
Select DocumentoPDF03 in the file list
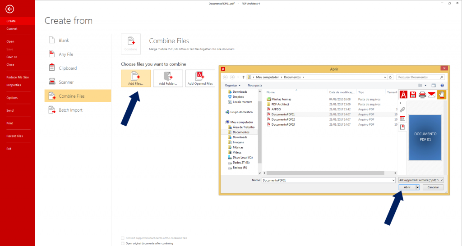click(x=283, y=124)
